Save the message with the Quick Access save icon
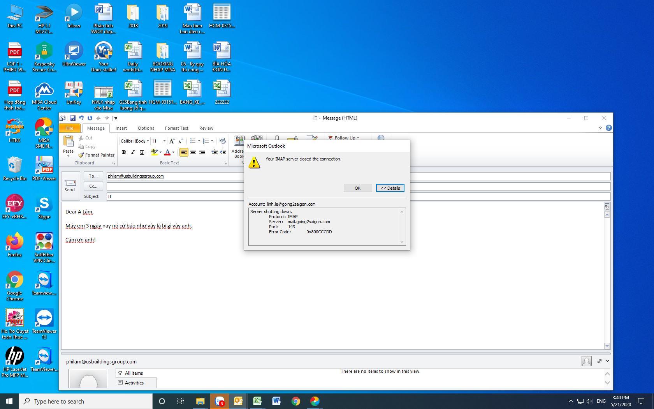The width and height of the screenshot is (654, 409). [73, 118]
